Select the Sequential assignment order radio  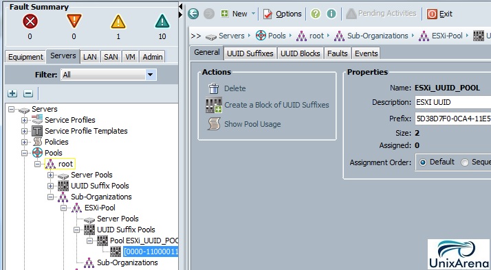465,162
